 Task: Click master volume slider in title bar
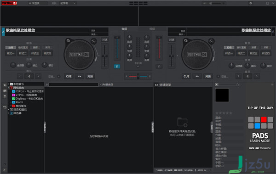(x=216, y=3)
